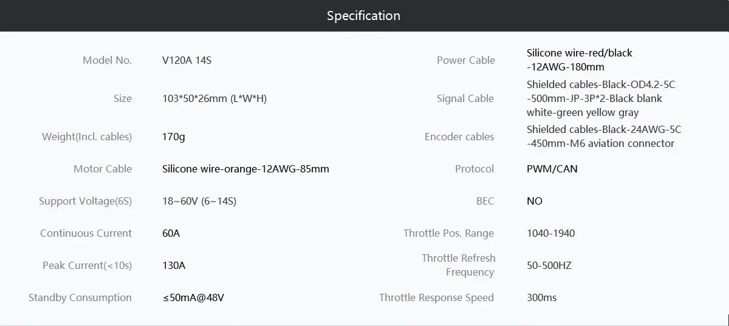Screen dimensions: 729x326
Task: Select the Silicone wire-red/black power cable text
Action: pyautogui.click(x=580, y=60)
